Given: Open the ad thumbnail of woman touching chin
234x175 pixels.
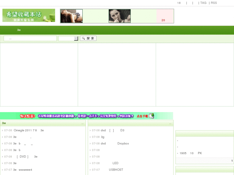Looking at the screenshot, I should pyautogui.click(x=120, y=16).
